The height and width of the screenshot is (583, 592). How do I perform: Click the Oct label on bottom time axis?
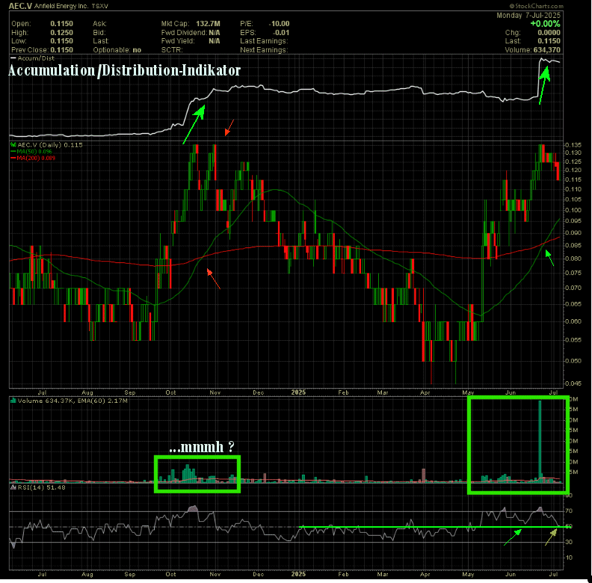tap(170, 574)
